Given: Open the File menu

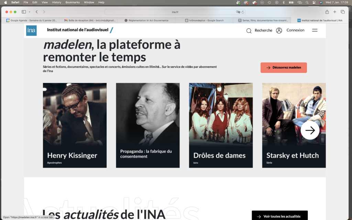Looking at the screenshot, I should coord(26,2).
